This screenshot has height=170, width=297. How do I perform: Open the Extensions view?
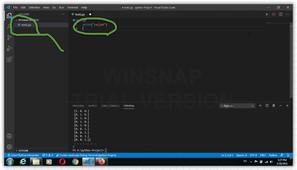[x=9, y=59]
